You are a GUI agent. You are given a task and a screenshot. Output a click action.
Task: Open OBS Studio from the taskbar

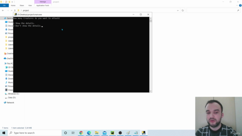120,133
